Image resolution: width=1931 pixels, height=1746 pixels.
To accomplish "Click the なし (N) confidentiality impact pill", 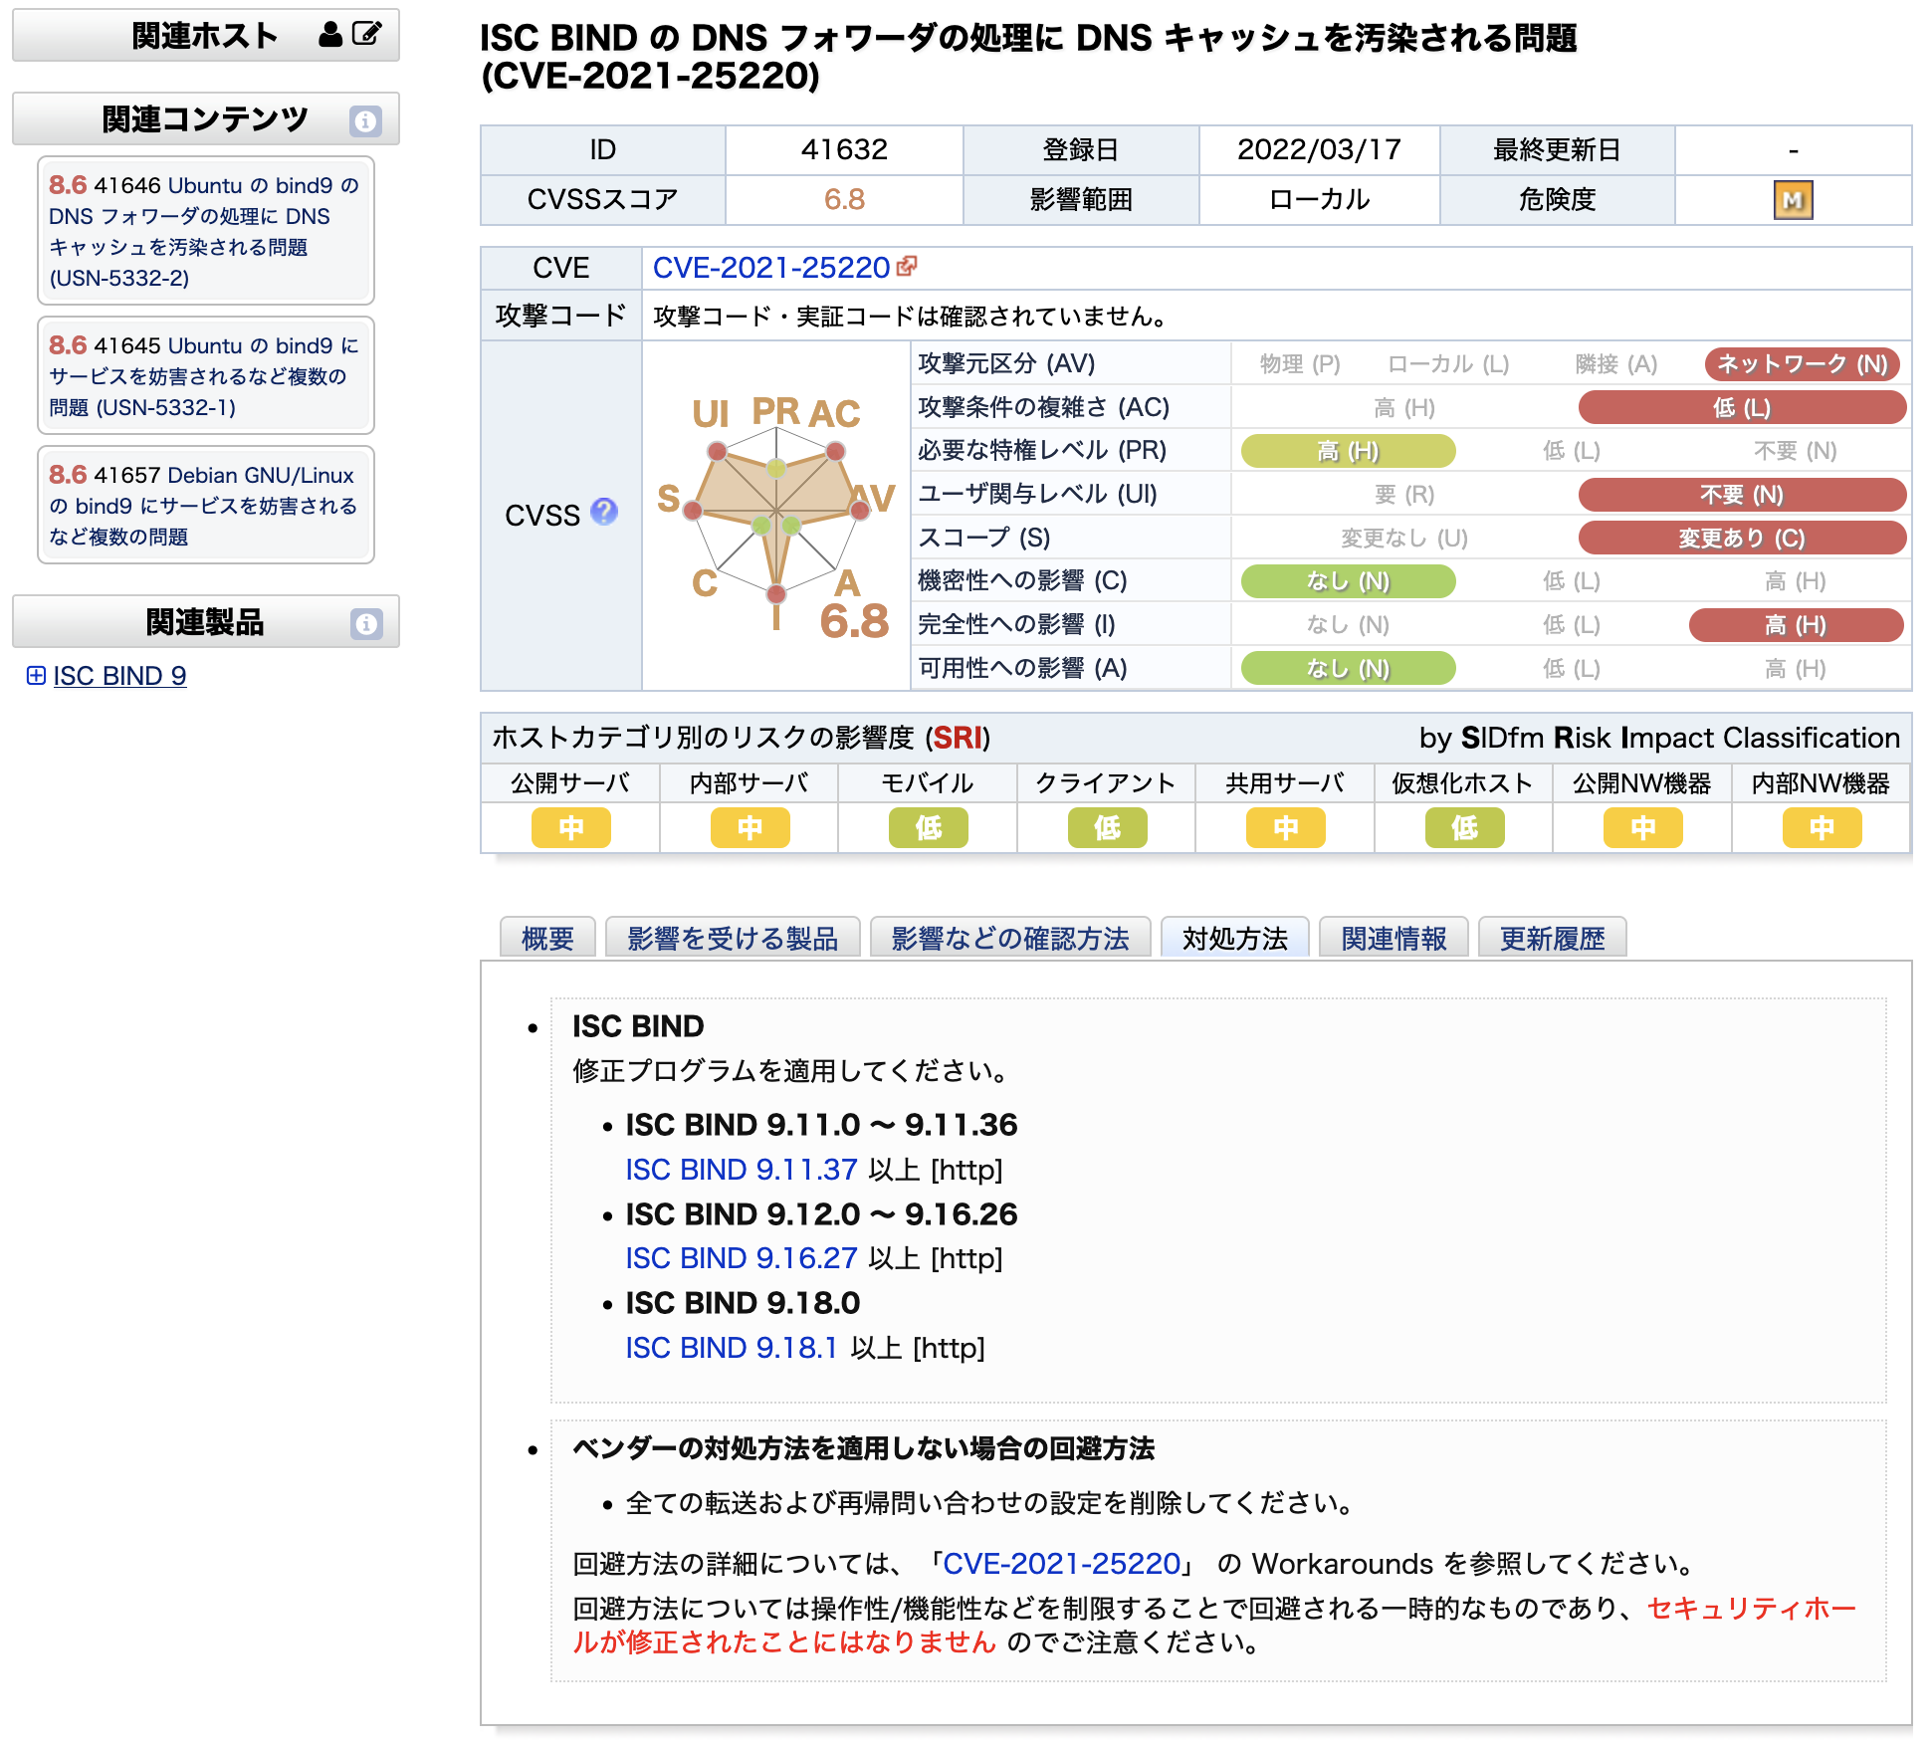I will [1348, 581].
